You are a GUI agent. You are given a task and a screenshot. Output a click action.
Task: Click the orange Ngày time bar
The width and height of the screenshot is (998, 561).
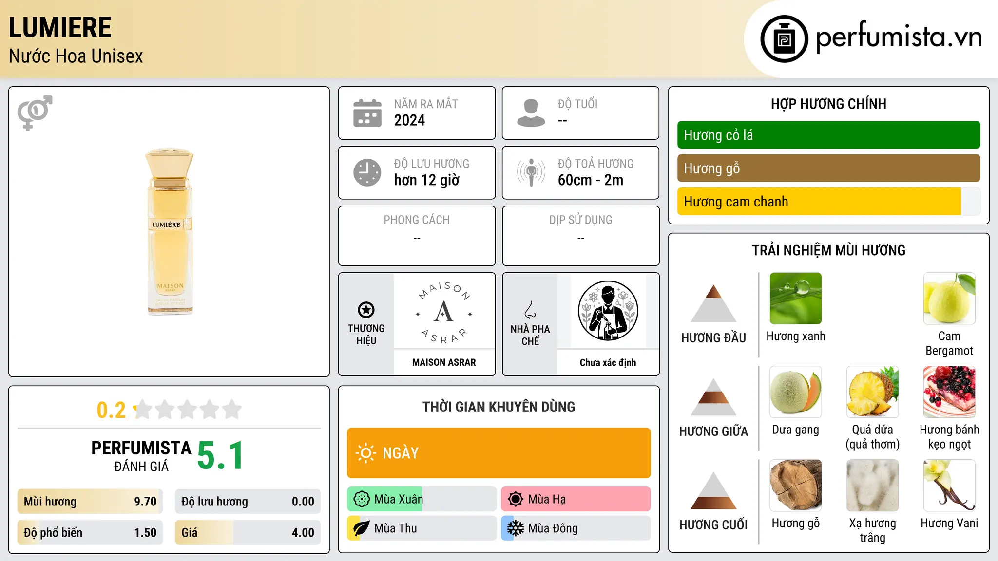[499, 453]
